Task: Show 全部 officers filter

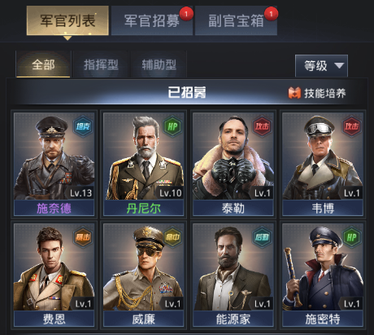Action: pos(43,64)
